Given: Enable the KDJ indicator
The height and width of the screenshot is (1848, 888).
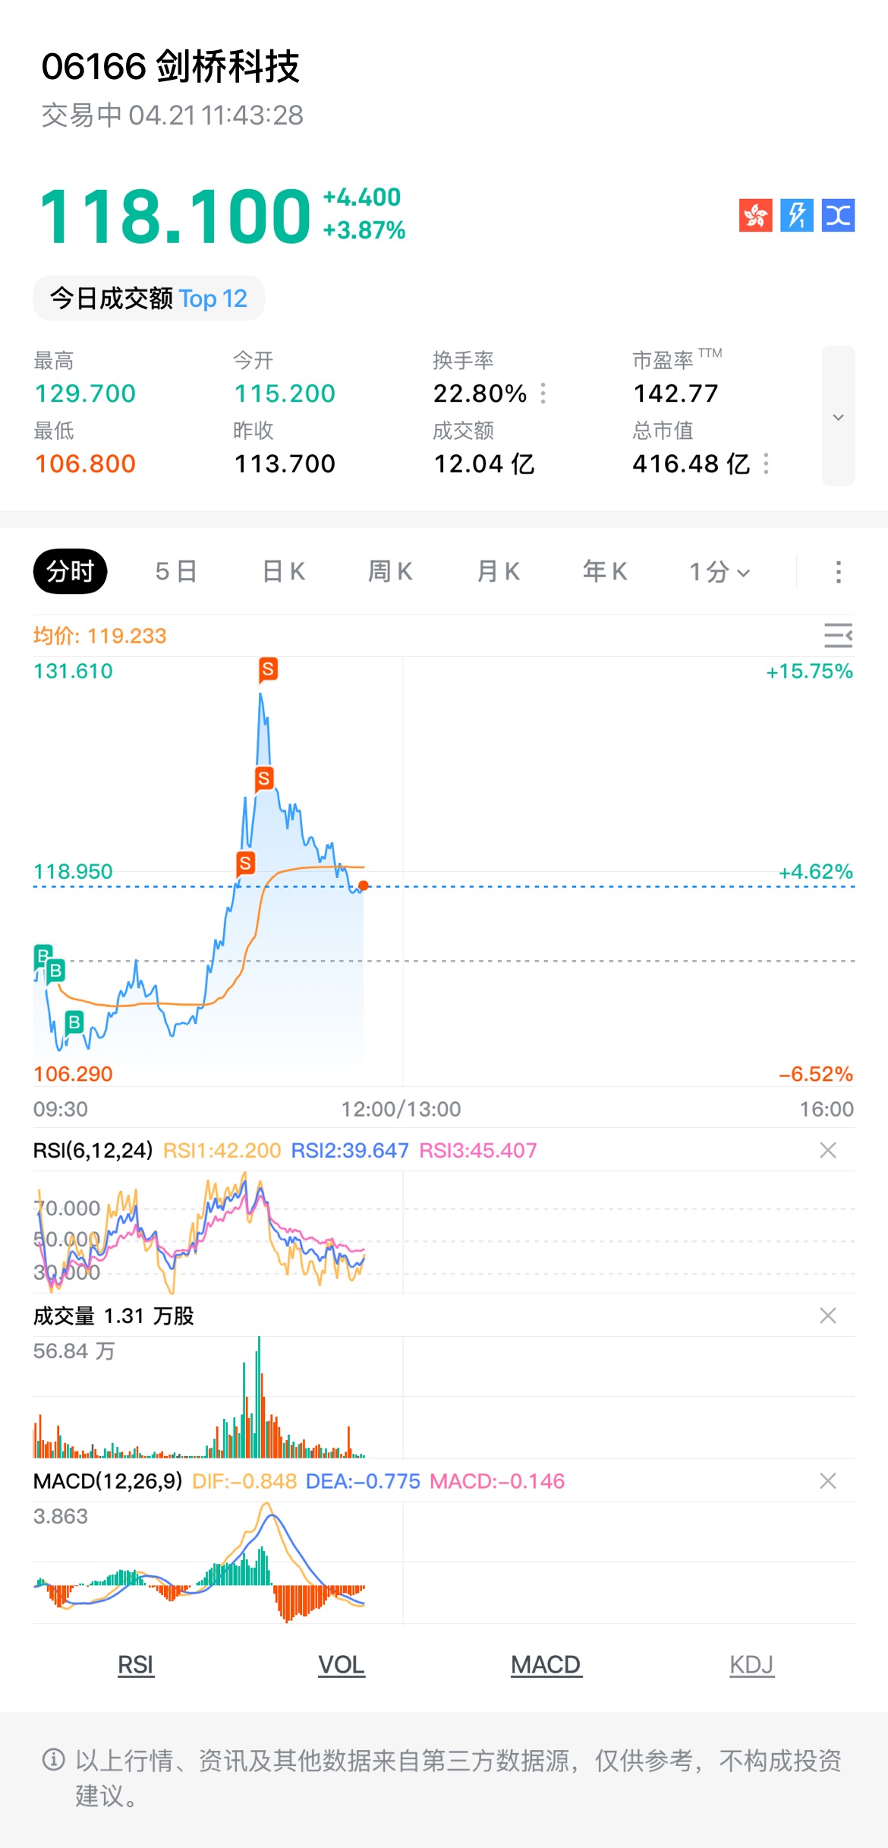Looking at the screenshot, I should 751,1665.
